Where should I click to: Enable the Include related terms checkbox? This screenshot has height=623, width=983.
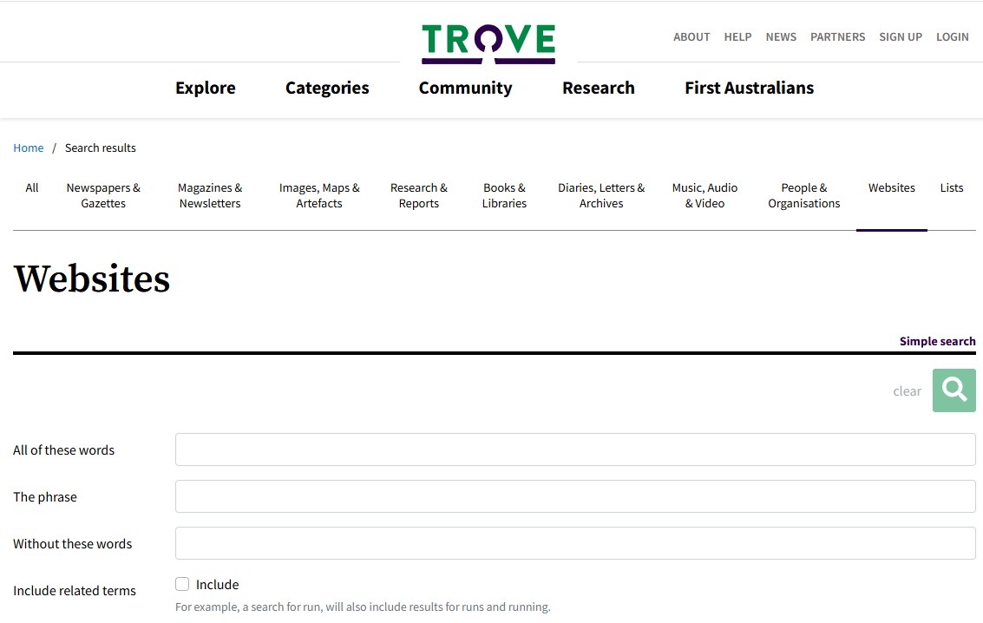(182, 584)
